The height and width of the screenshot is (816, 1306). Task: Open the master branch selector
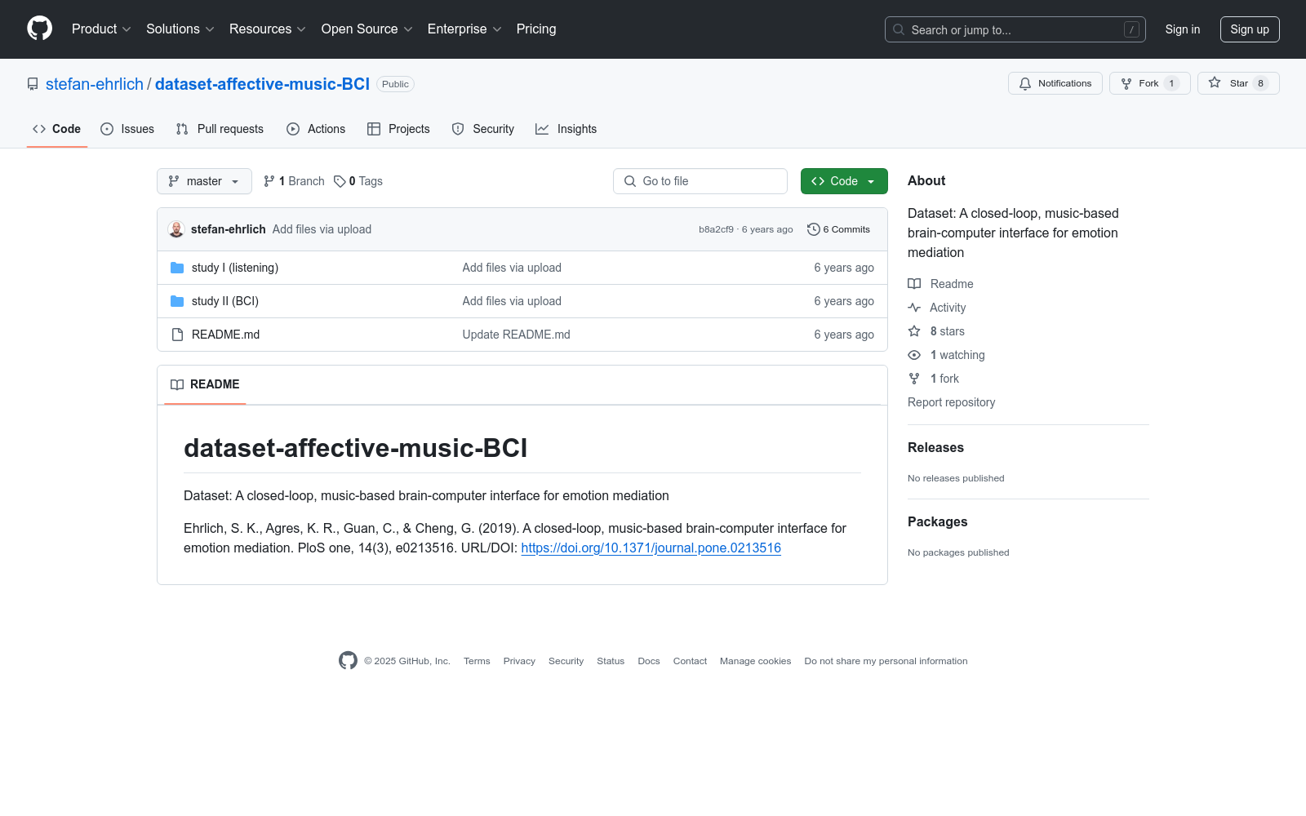tap(204, 181)
